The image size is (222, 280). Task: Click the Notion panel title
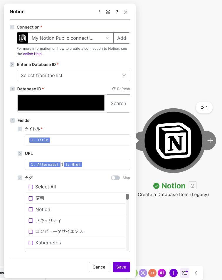[x=17, y=12]
